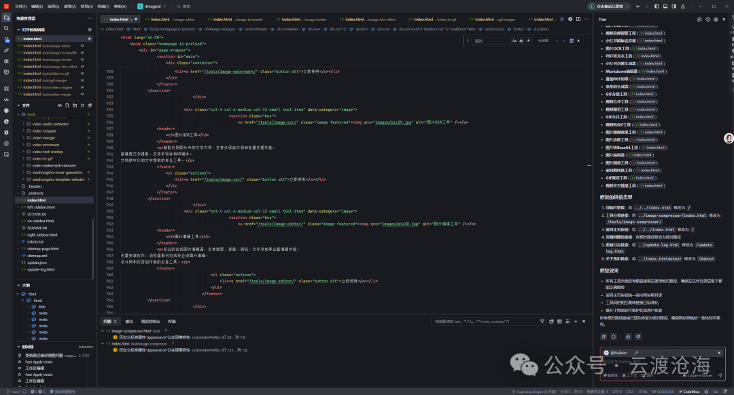The image size is (734, 395).
Task: Open index.html tools/video-cropper in open editors
Action: point(55,87)
